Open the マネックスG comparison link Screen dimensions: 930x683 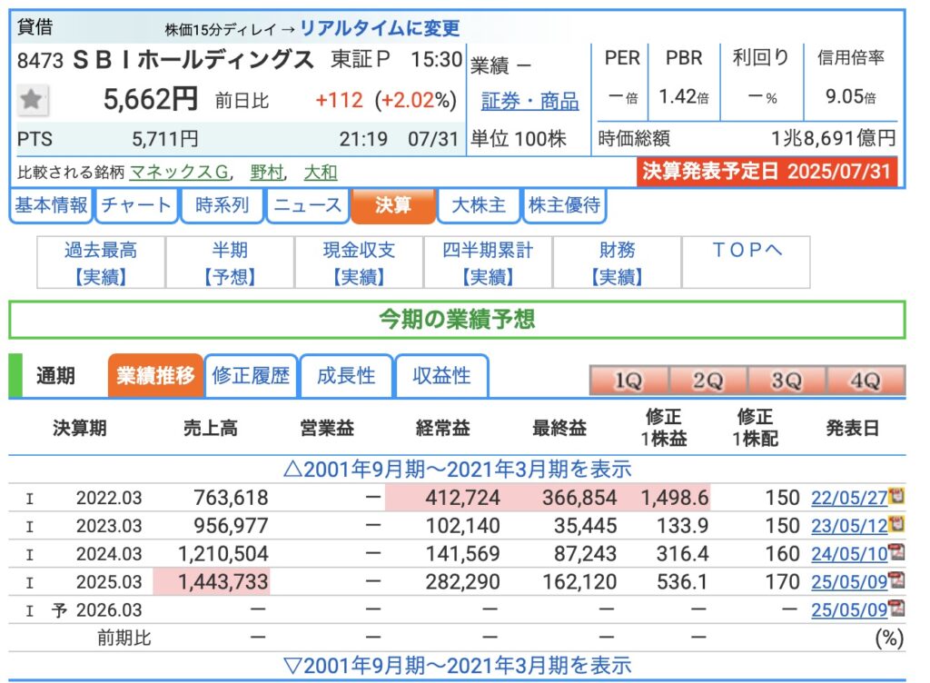(179, 172)
